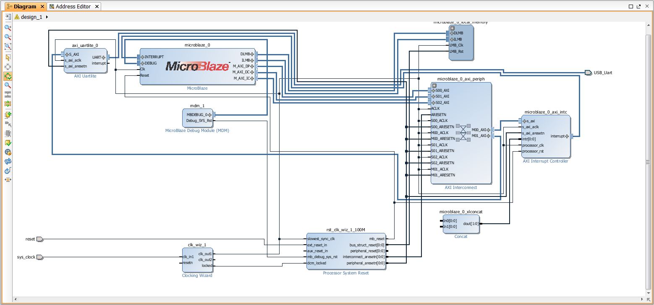654x305 pixels.
Task: Click the Validate Design checkmark icon
Action: 8,143
